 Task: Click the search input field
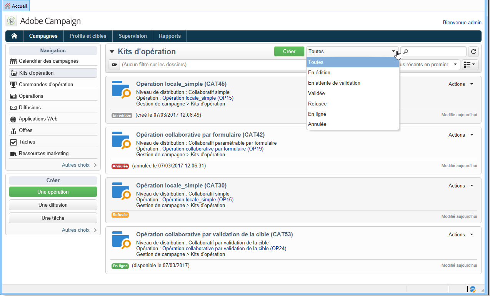pyautogui.click(x=433, y=52)
